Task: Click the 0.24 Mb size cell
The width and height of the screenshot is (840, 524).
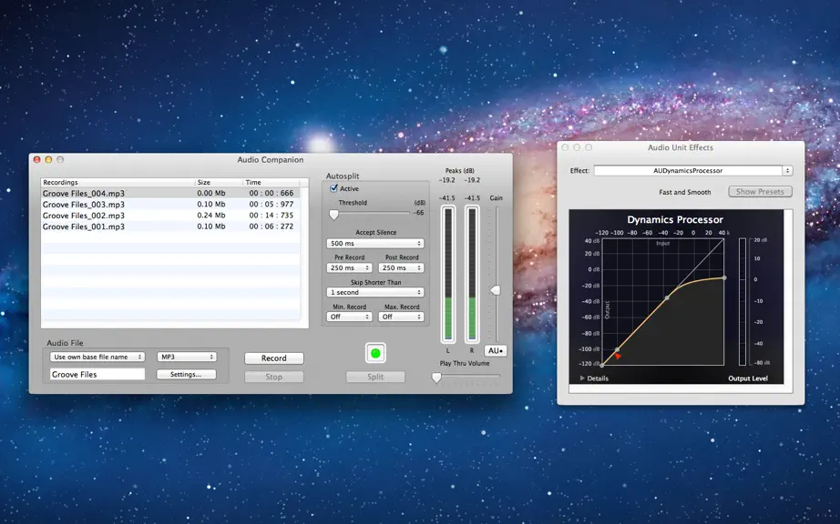Action: (x=211, y=216)
